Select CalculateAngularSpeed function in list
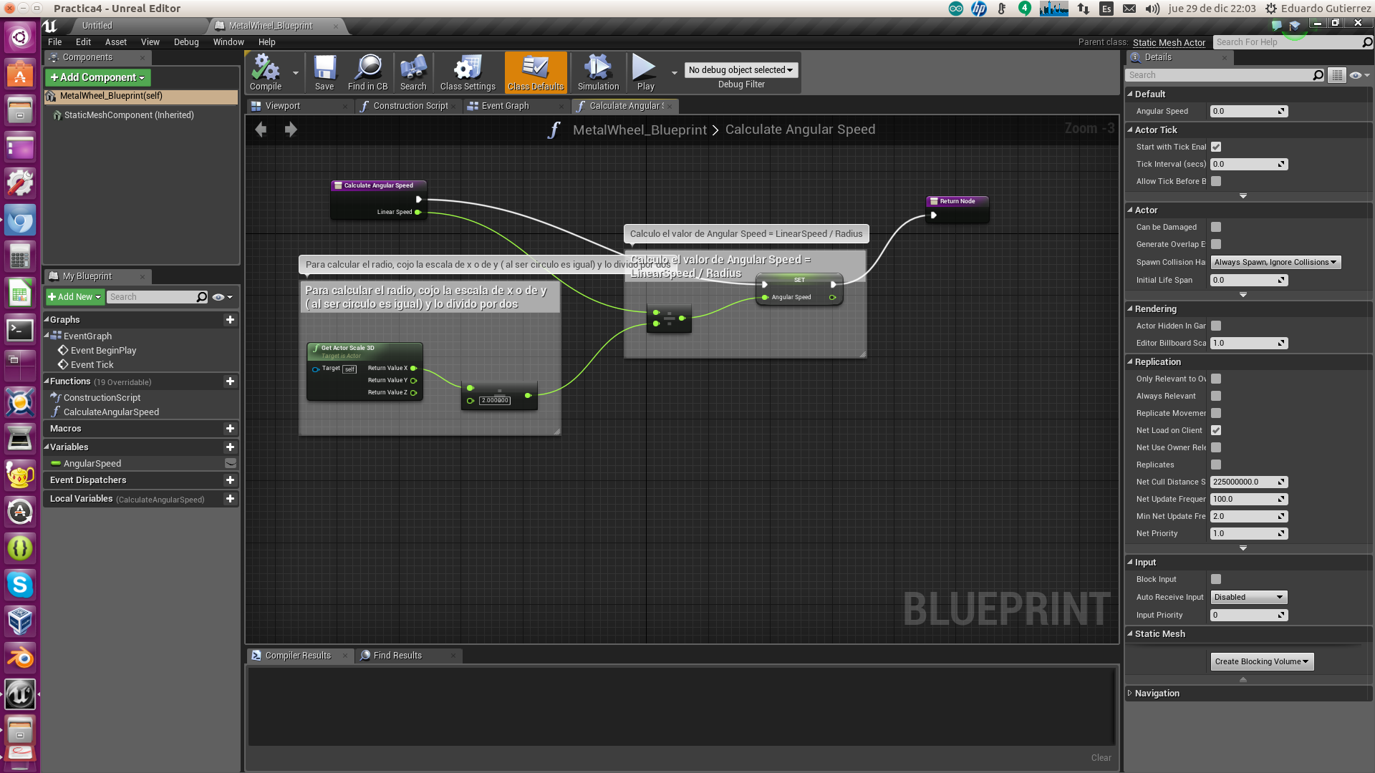The image size is (1375, 773). click(111, 412)
